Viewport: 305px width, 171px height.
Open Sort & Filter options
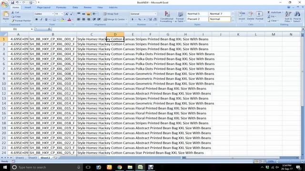pos(288,17)
